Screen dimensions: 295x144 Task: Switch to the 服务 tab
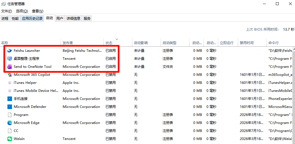pyautogui.click(x=87, y=19)
